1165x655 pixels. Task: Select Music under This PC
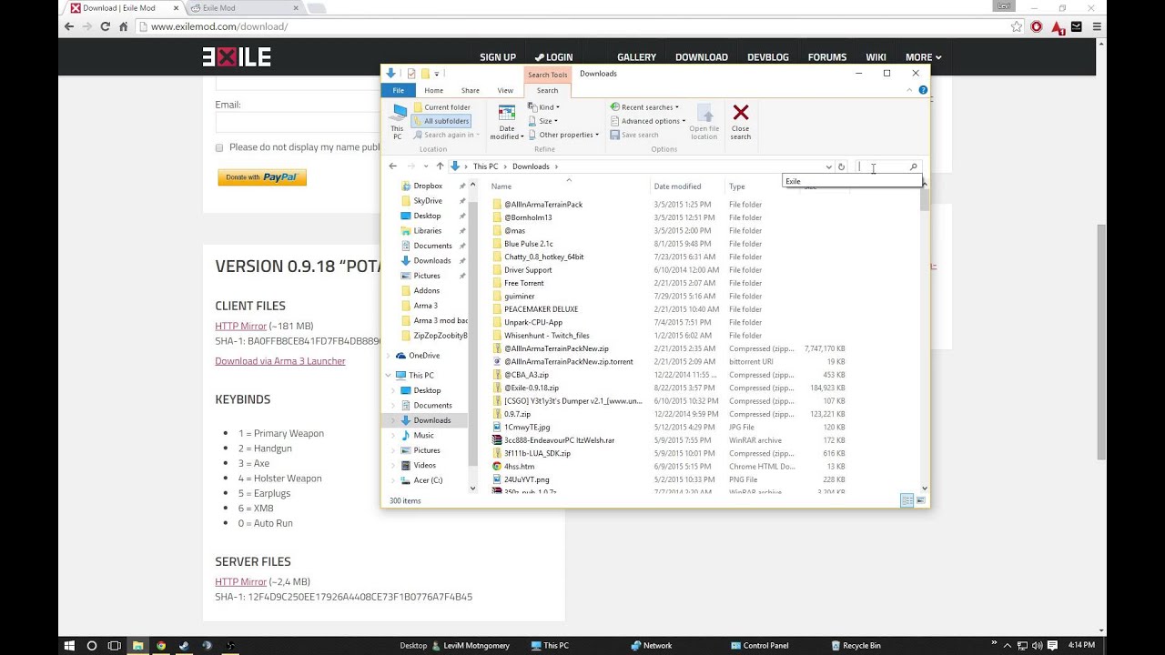tap(423, 435)
